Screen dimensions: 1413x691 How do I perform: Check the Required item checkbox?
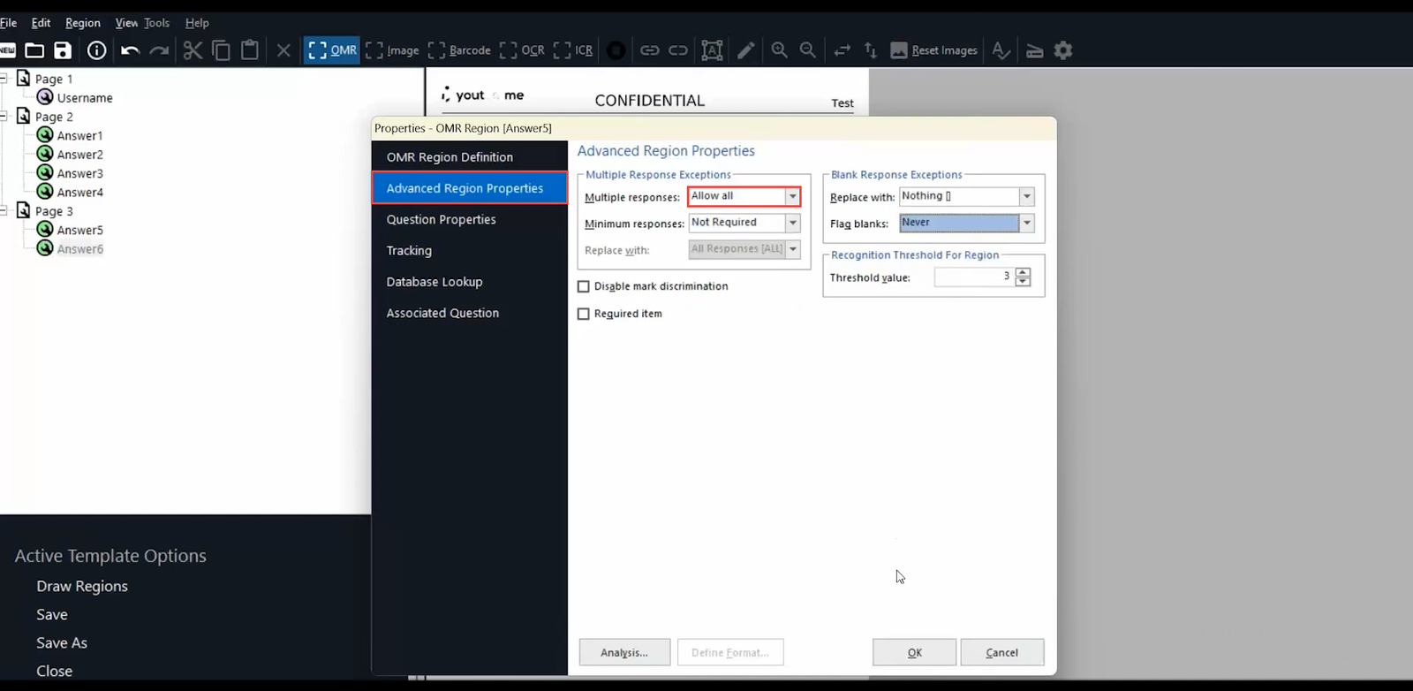[584, 314]
